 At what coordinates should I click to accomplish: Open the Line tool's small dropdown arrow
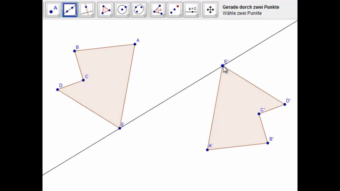click(x=76, y=16)
